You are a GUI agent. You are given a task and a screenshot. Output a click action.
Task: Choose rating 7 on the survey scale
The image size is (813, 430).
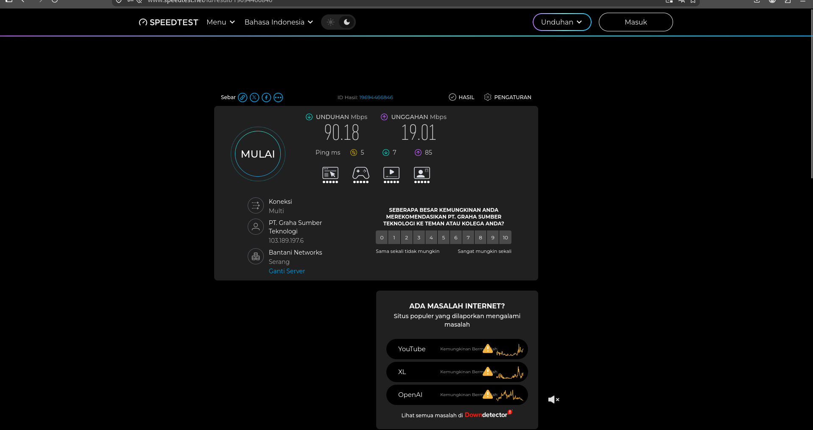tap(468, 237)
